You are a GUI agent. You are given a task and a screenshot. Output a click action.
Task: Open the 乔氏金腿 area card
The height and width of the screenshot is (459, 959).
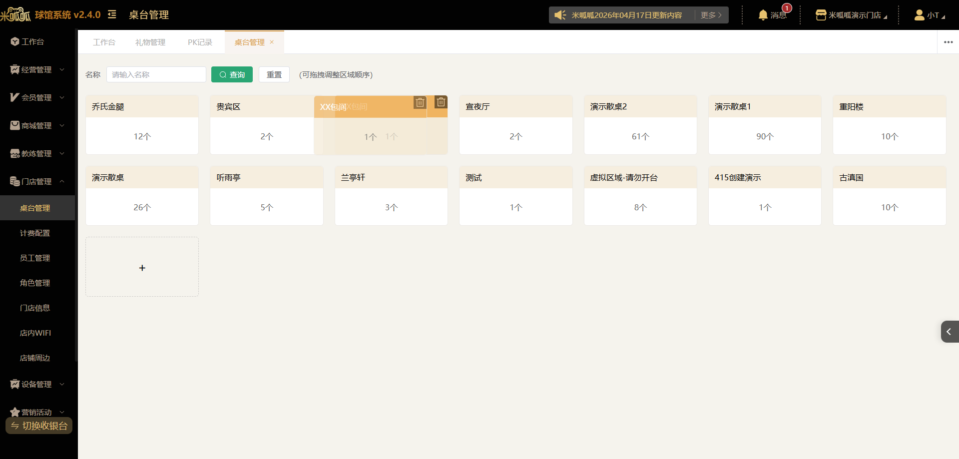(142, 125)
